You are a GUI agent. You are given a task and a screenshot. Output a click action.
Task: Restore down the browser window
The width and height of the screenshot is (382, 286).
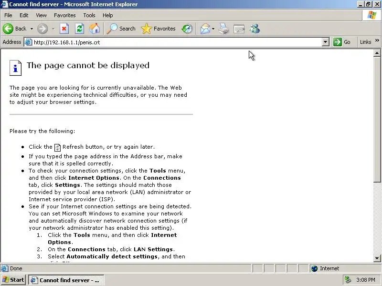point(368,4)
